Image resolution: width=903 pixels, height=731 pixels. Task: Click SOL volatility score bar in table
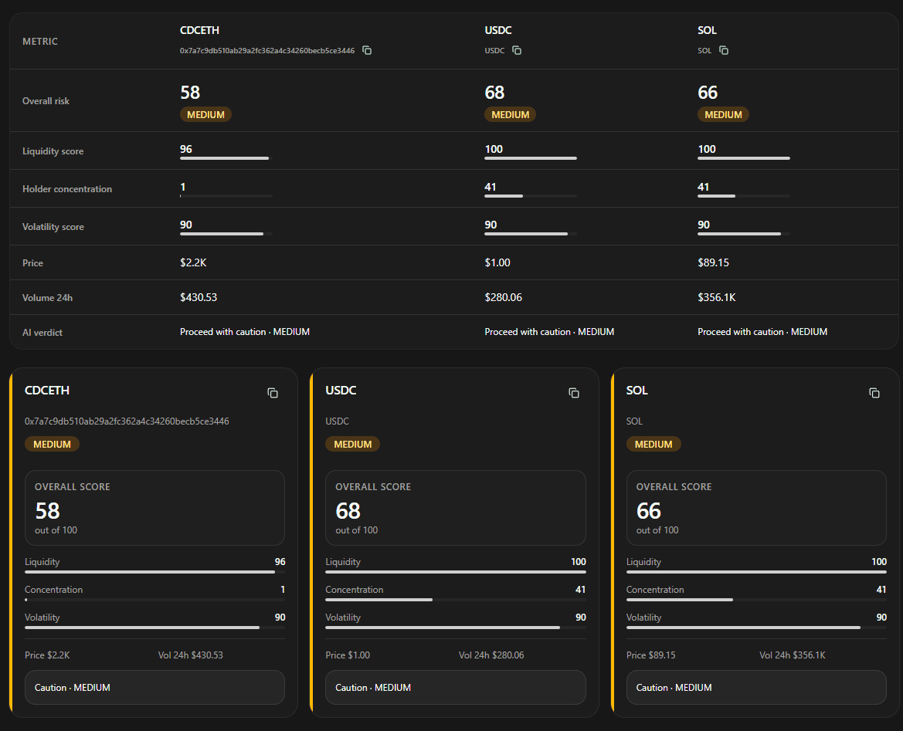[743, 234]
